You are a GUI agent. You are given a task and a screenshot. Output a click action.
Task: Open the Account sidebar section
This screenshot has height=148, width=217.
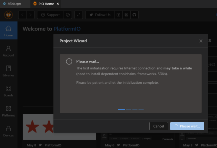8,51
